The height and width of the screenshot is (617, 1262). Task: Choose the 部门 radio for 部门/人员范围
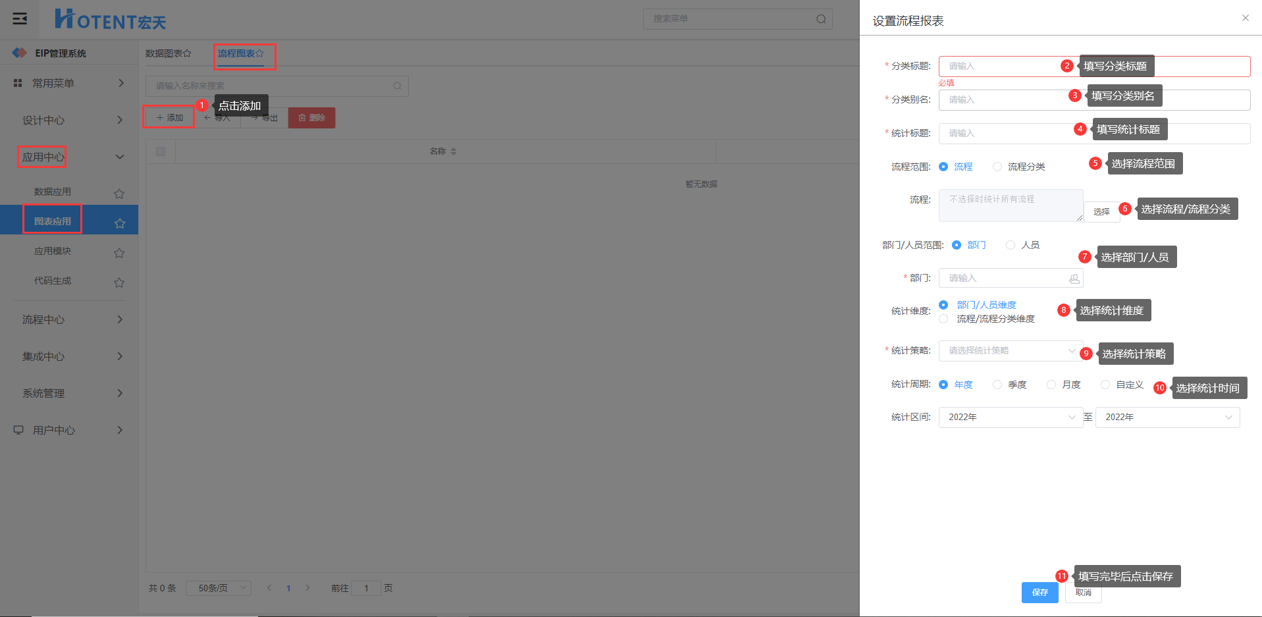(957, 245)
